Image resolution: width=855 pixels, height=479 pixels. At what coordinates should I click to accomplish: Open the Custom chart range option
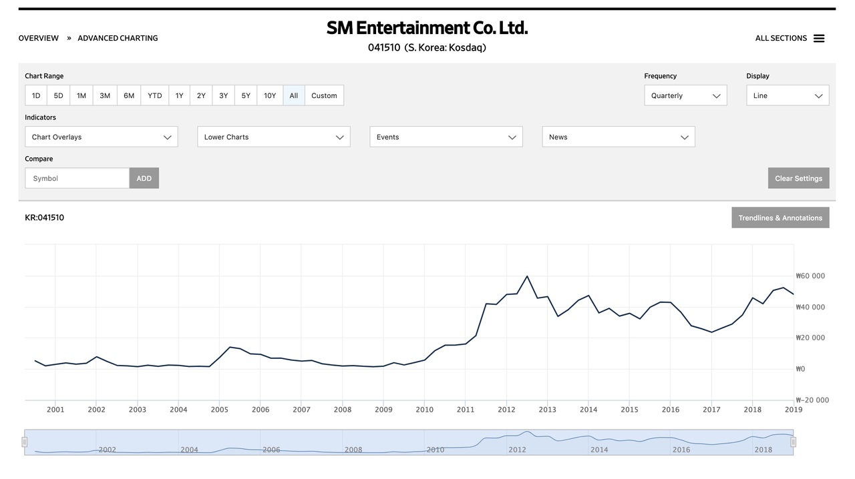324,95
